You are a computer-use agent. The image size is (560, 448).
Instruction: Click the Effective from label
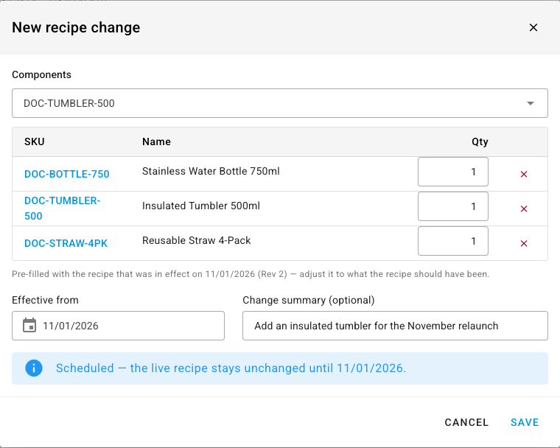pyautogui.click(x=45, y=300)
